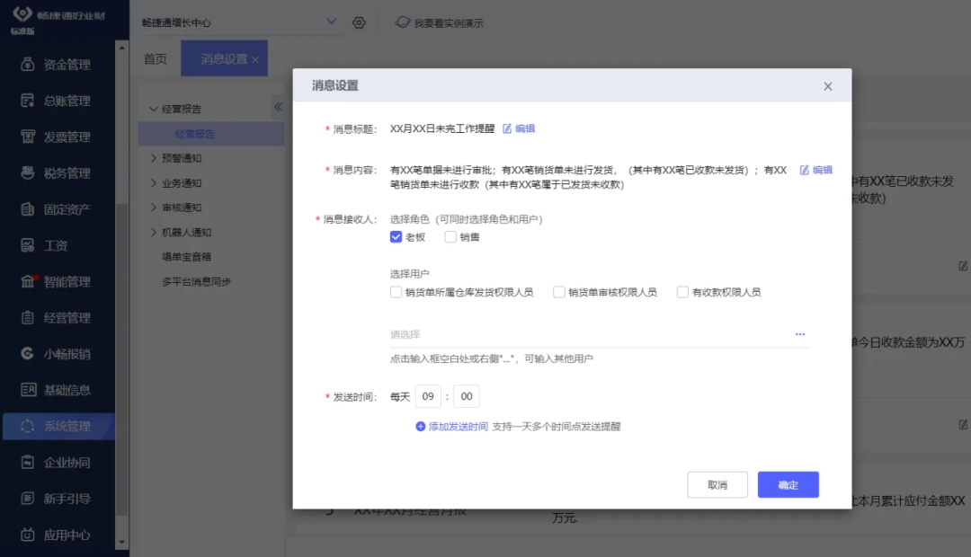
Task: Open the settings gear near top bar
Action: [x=359, y=22]
